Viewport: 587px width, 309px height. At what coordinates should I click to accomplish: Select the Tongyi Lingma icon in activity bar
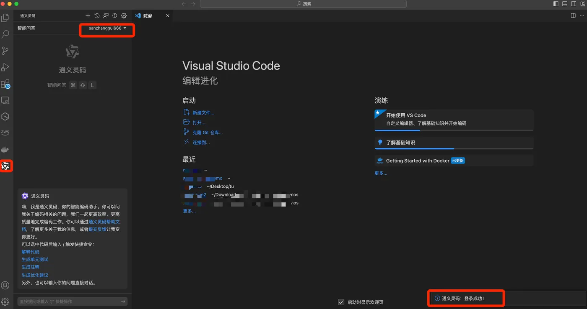(5, 166)
